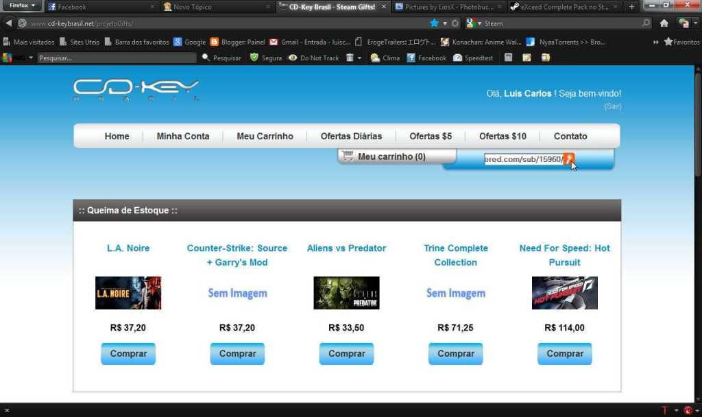Click Comprar for Trine Complete Collection
Image resolution: width=702 pixels, height=417 pixels.
(456, 353)
